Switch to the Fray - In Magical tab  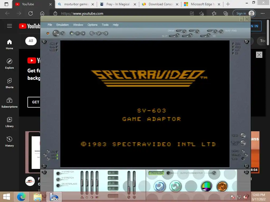(x=118, y=4)
